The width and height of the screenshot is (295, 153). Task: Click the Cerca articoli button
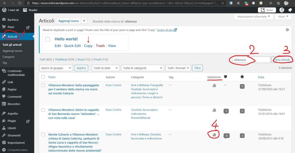(282, 60)
